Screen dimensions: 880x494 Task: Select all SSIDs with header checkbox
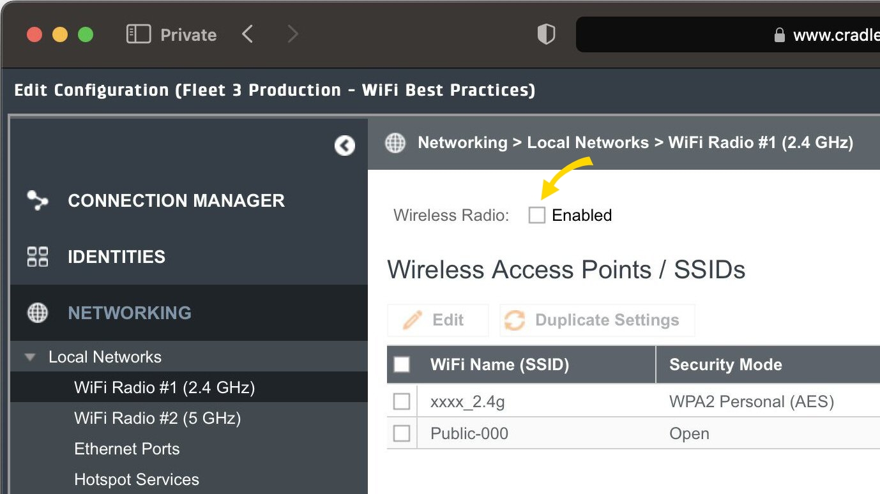click(402, 364)
